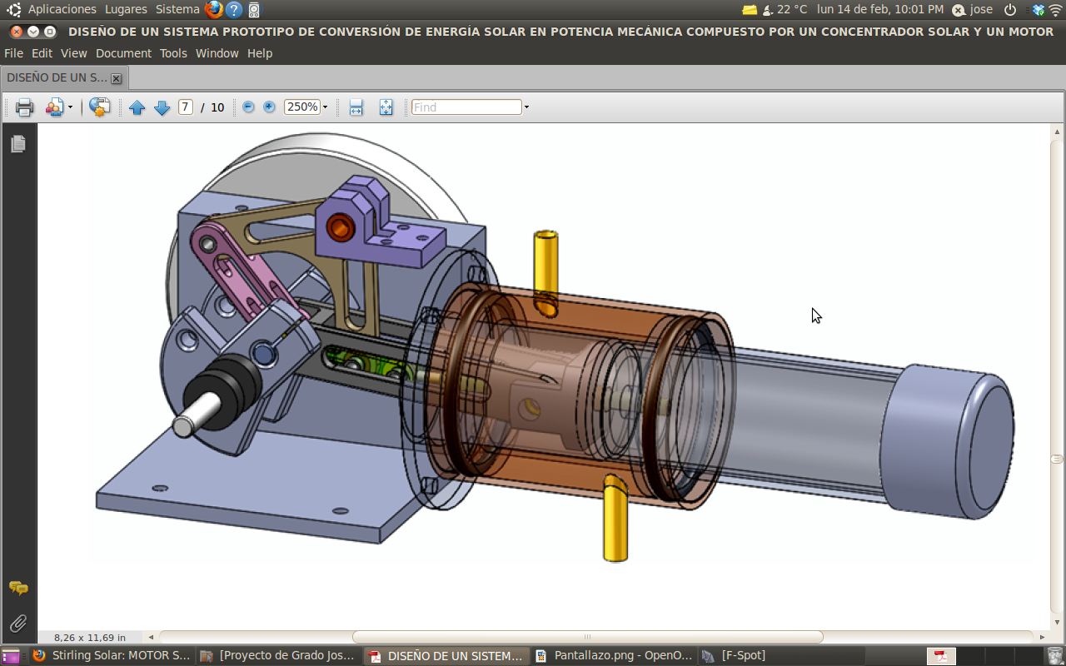The image size is (1066, 666).
Task: Open the Tools menu
Action: (x=172, y=53)
